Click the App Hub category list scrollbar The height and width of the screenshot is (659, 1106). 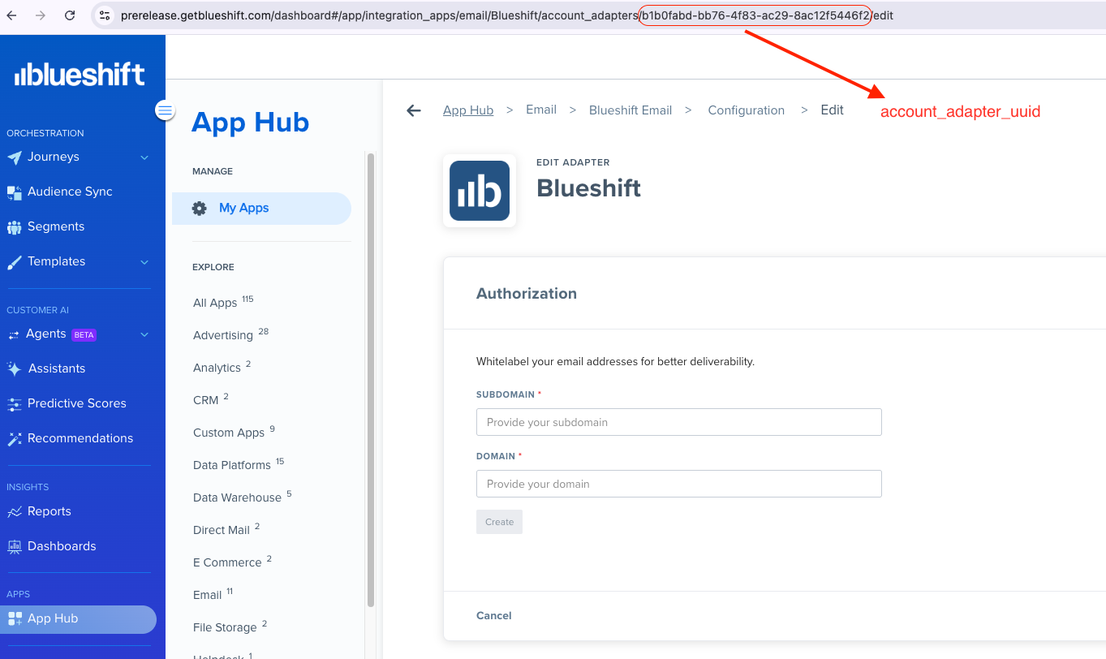371,380
